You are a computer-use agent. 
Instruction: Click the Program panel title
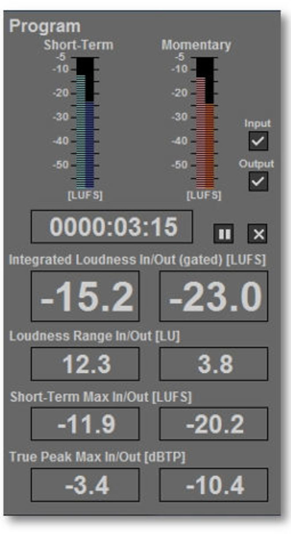coord(45,26)
